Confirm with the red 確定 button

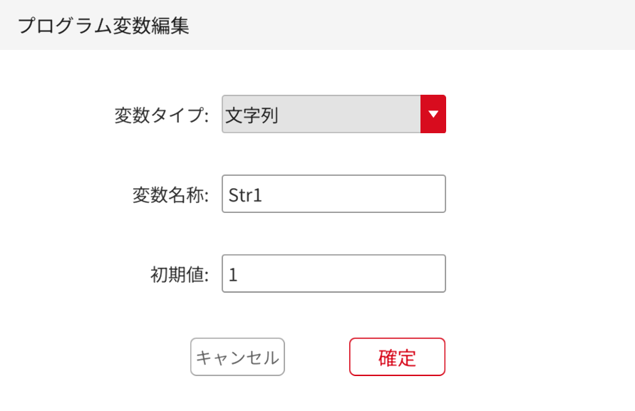[x=397, y=357]
